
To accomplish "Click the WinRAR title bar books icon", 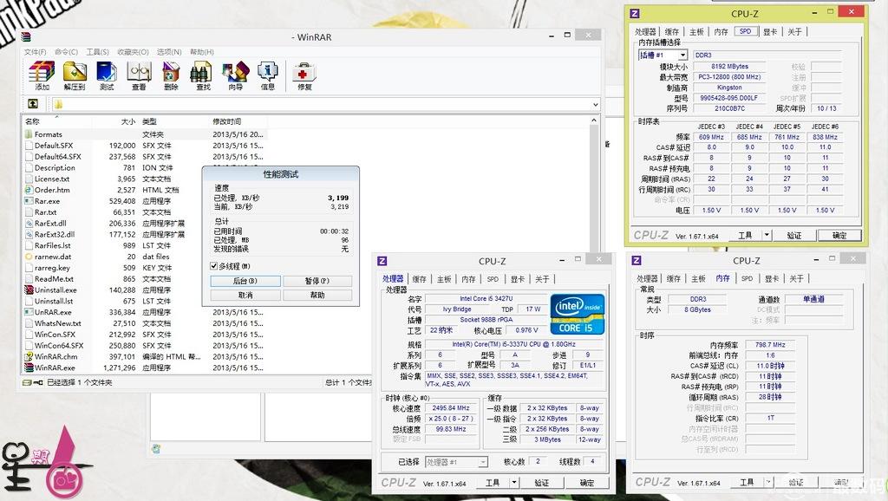I will [26, 36].
